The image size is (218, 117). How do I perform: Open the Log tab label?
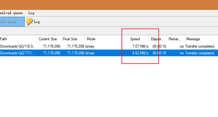[37, 22]
